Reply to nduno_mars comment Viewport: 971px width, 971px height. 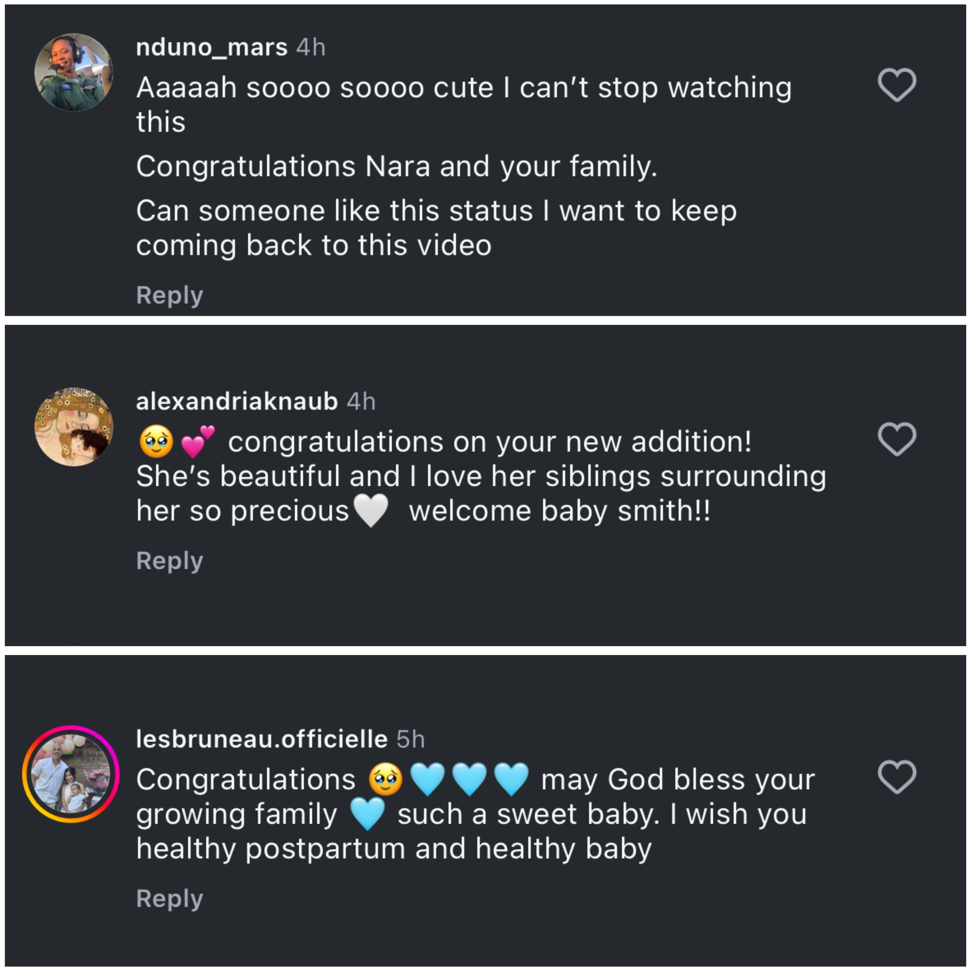(x=169, y=295)
